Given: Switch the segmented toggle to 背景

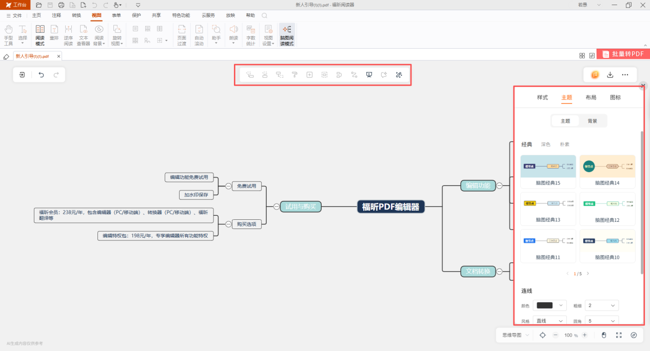Looking at the screenshot, I should click(592, 121).
